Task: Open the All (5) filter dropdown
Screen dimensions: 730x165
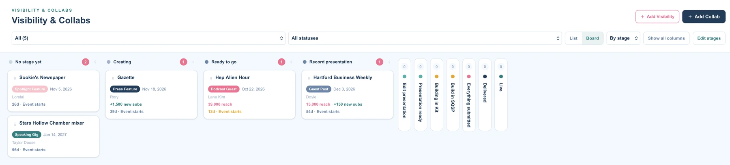Action: click(148, 38)
